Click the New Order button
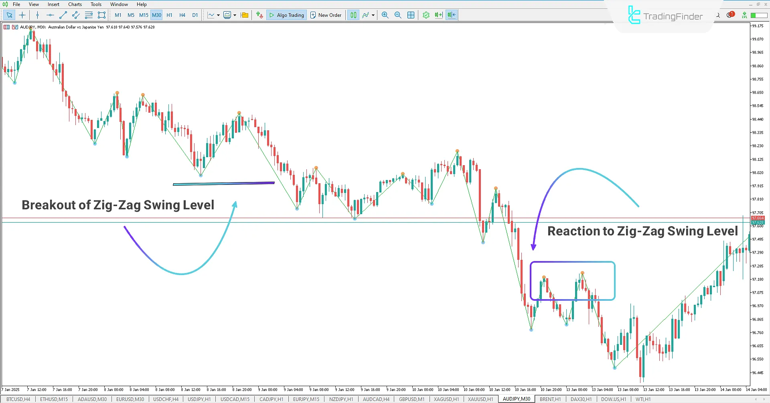 coord(326,15)
